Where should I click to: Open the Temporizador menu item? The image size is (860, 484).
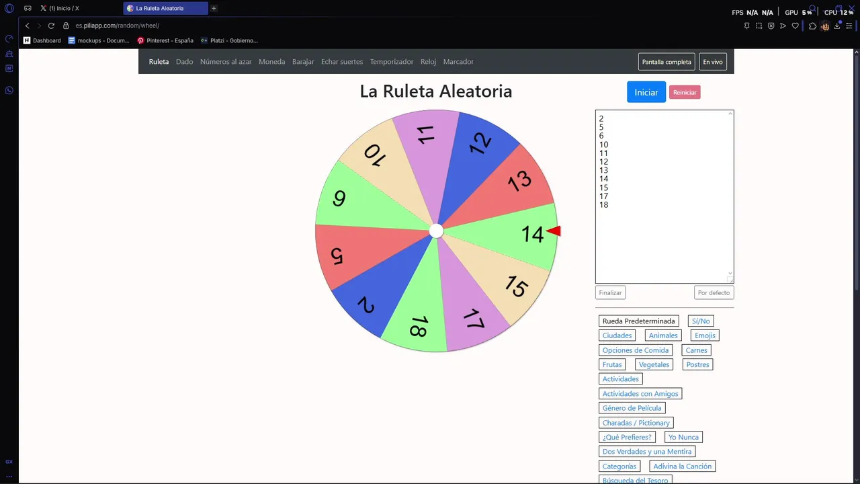tap(392, 62)
